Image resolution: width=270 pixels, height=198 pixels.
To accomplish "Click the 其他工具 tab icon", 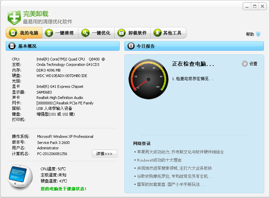I will point(157,33).
